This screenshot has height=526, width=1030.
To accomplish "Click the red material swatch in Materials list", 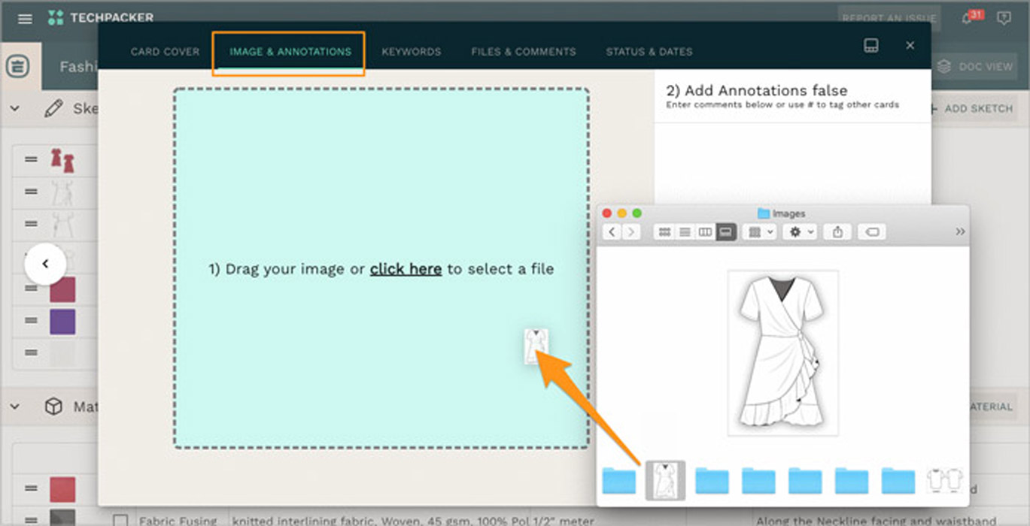I will coord(62,489).
